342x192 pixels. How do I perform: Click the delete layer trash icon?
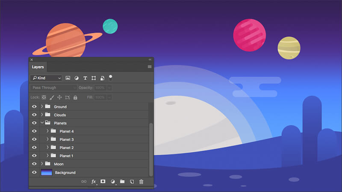tap(142, 182)
